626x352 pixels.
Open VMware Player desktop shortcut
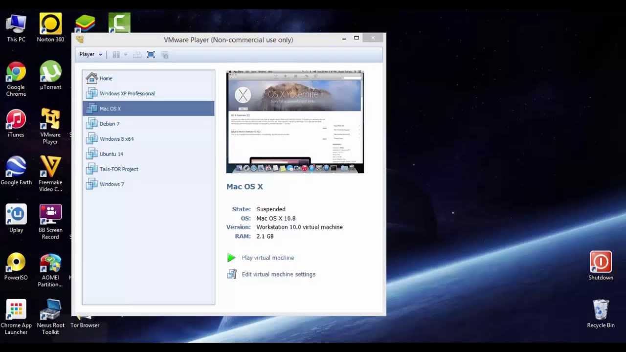pos(50,127)
